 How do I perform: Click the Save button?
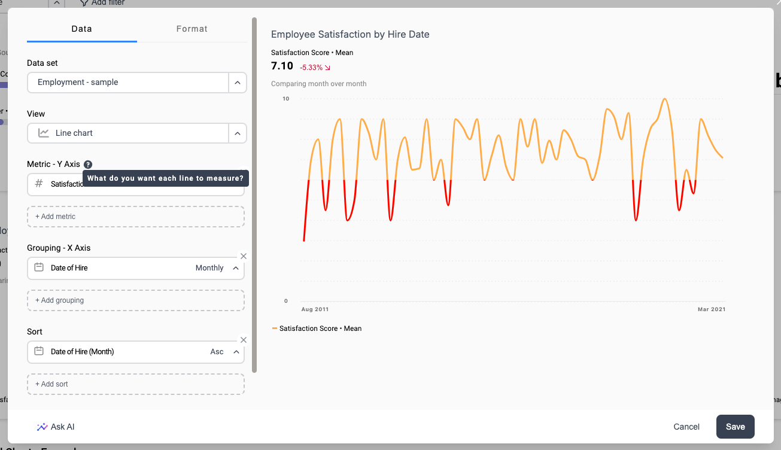pos(736,427)
